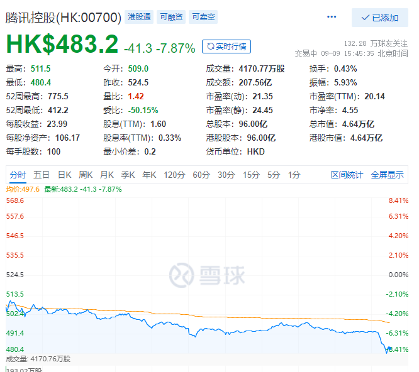This screenshot has height=372, width=419.
Task: Open the three-dot more options menu
Action: point(332,17)
